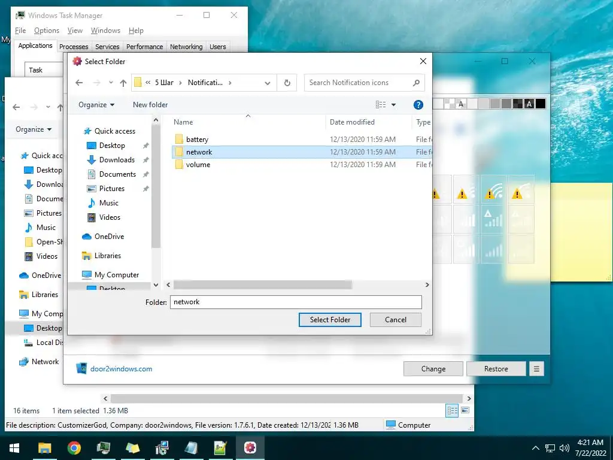Image resolution: width=613 pixels, height=460 pixels.
Task: Open Pictures in Select Folder sidebar
Action: pos(112,189)
